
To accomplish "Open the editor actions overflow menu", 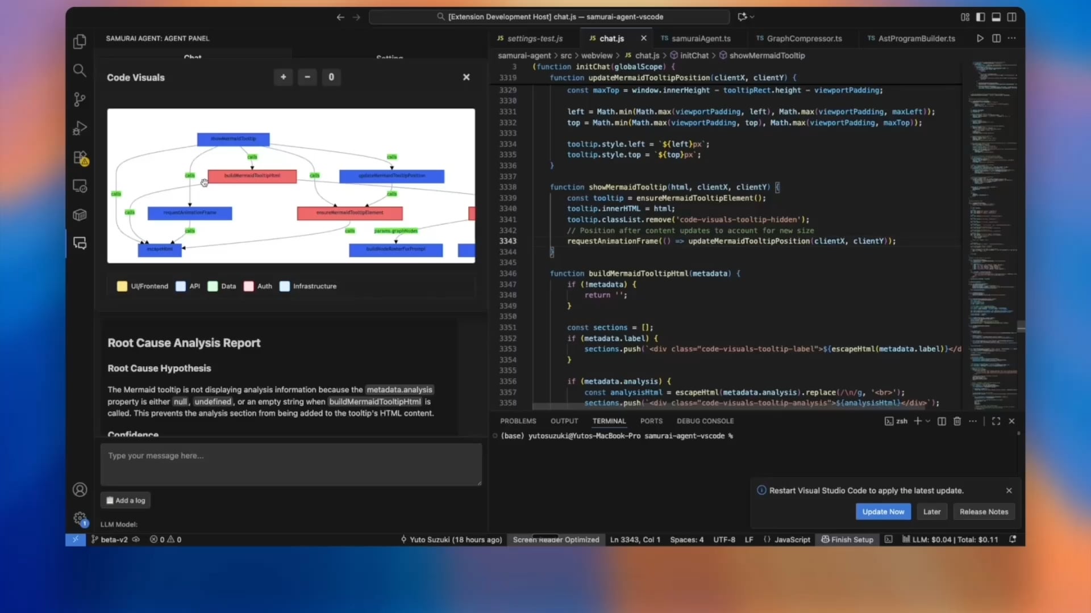I will click(x=1012, y=38).
